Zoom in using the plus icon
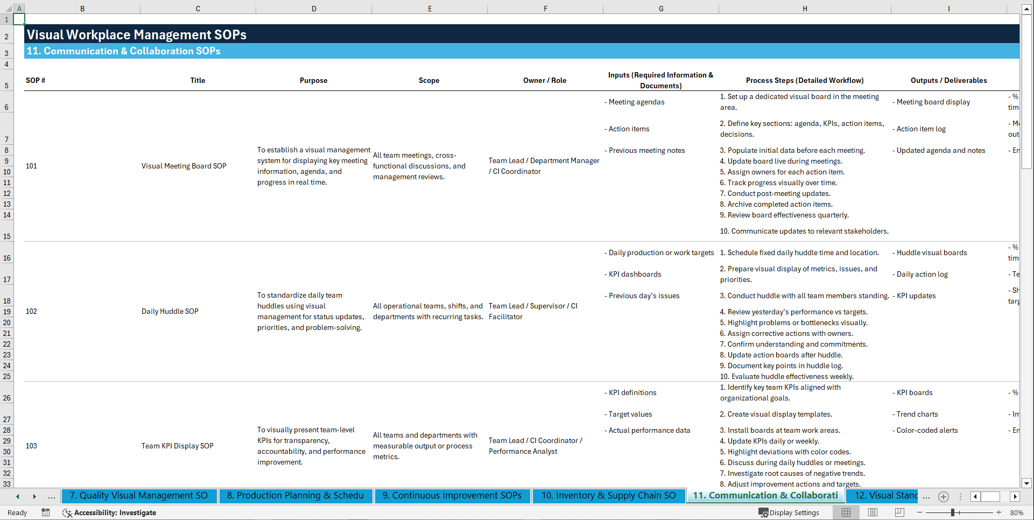 coord(999,512)
